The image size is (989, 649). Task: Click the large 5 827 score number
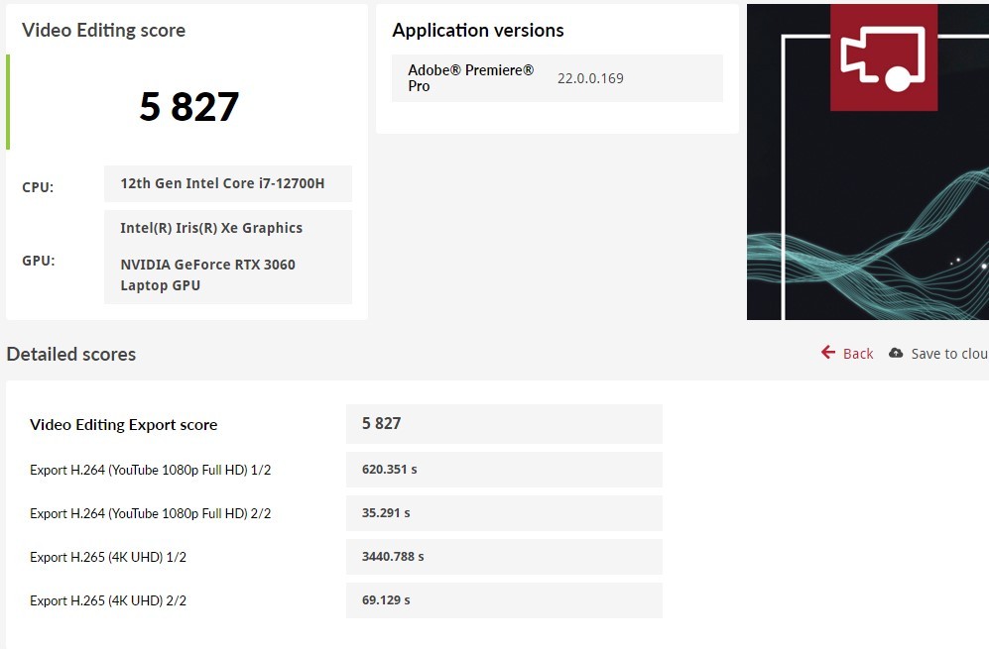[x=189, y=106]
